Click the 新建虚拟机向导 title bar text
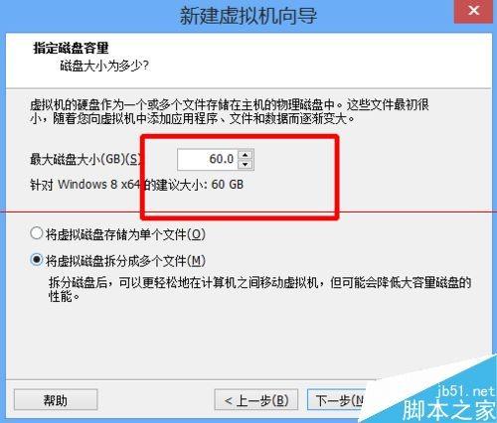497x423 pixels. 248,16
